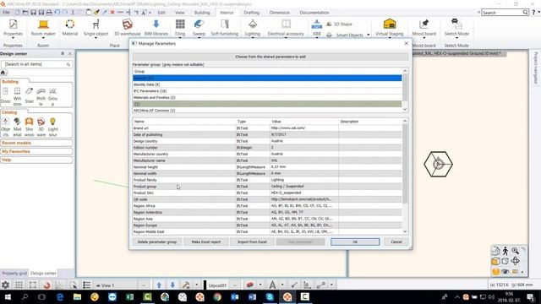Viewport: 541px width, 304px height.
Task: Open Soft furnishing tool
Action: coord(225,28)
